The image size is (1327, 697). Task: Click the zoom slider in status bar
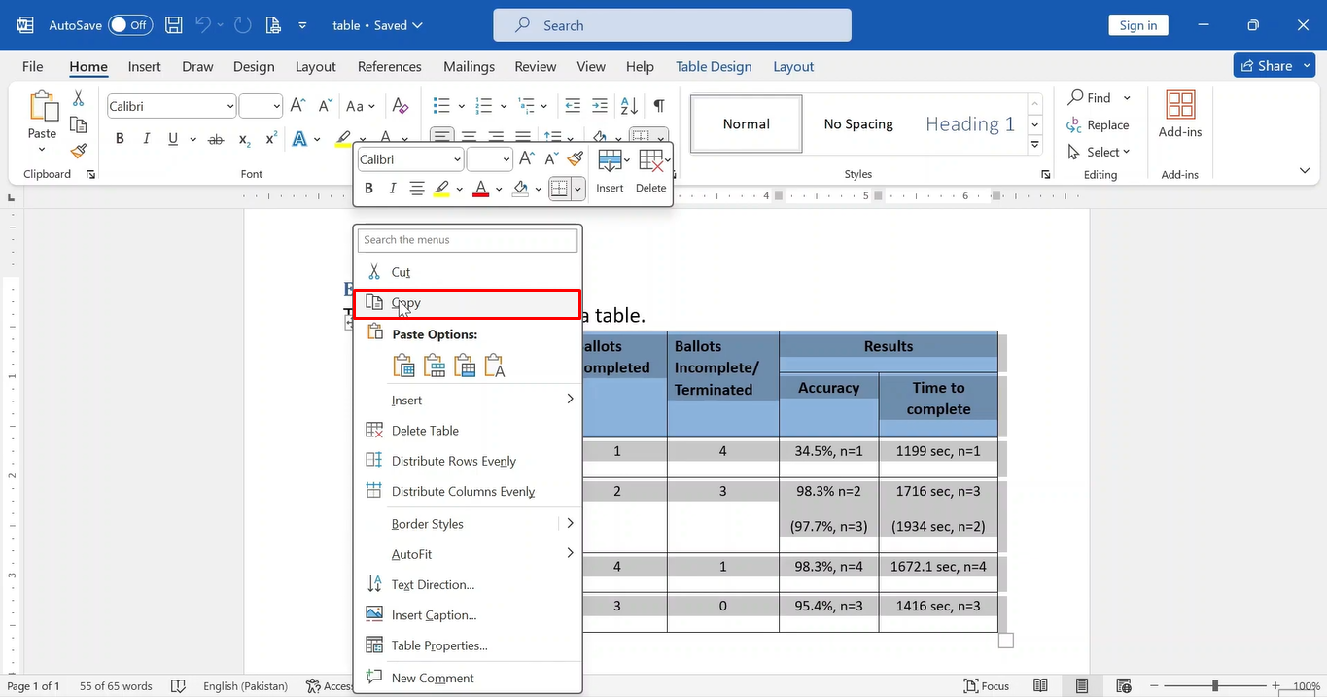tap(1214, 685)
